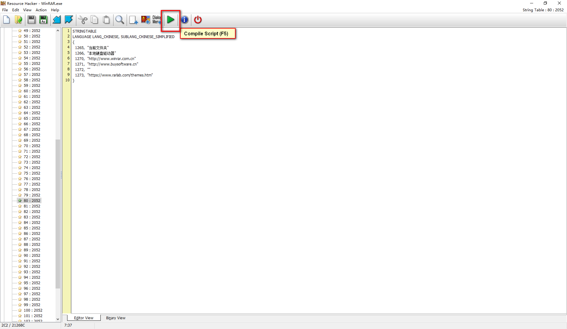Click line 1266 with Chinese string

click(96, 53)
